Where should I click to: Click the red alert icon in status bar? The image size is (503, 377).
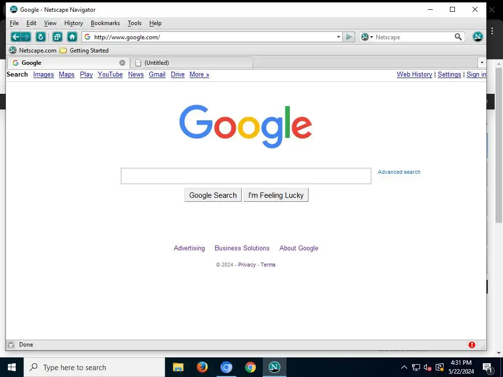click(x=472, y=345)
